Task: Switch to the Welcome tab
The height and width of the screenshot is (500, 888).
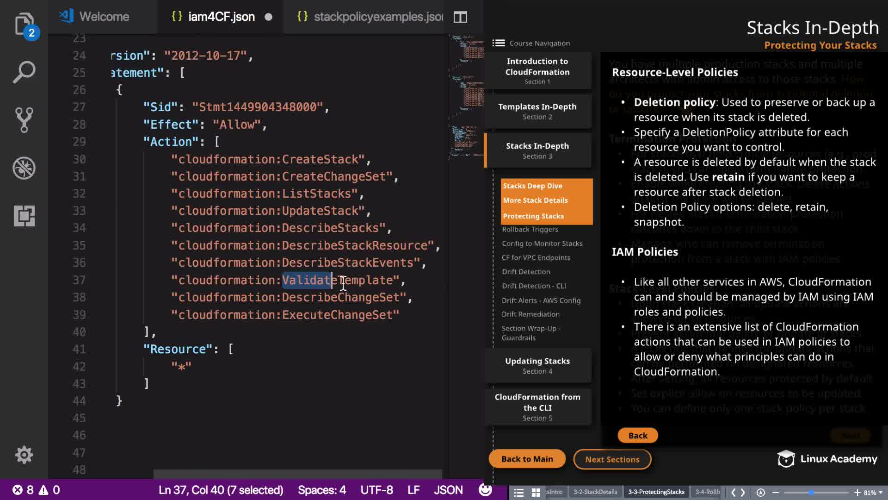Action: [95, 17]
